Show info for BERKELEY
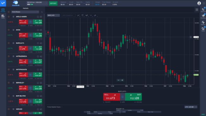Screen dimensions: 206x116 [38, 83]
